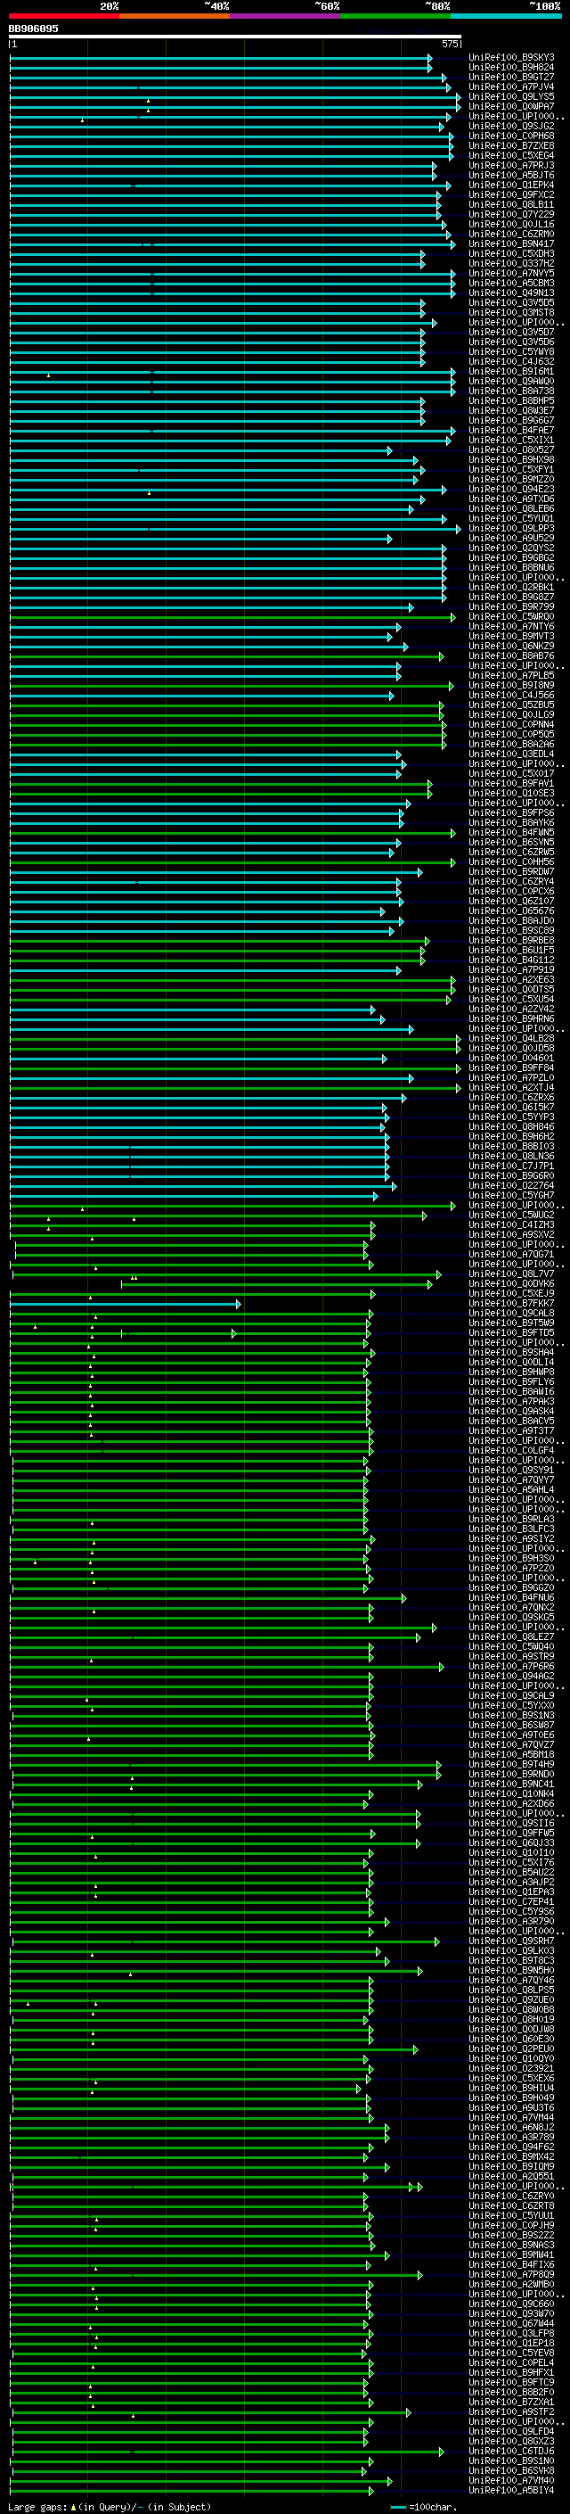Screen dimensions: 570x2514
Task: Select hit UniRef100_Q9LRP3
Action: (x=511, y=529)
